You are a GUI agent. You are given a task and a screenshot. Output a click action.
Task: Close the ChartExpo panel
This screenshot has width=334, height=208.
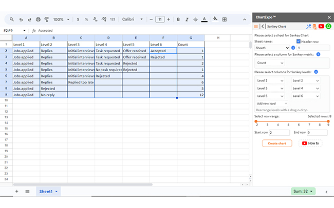(x=329, y=17)
